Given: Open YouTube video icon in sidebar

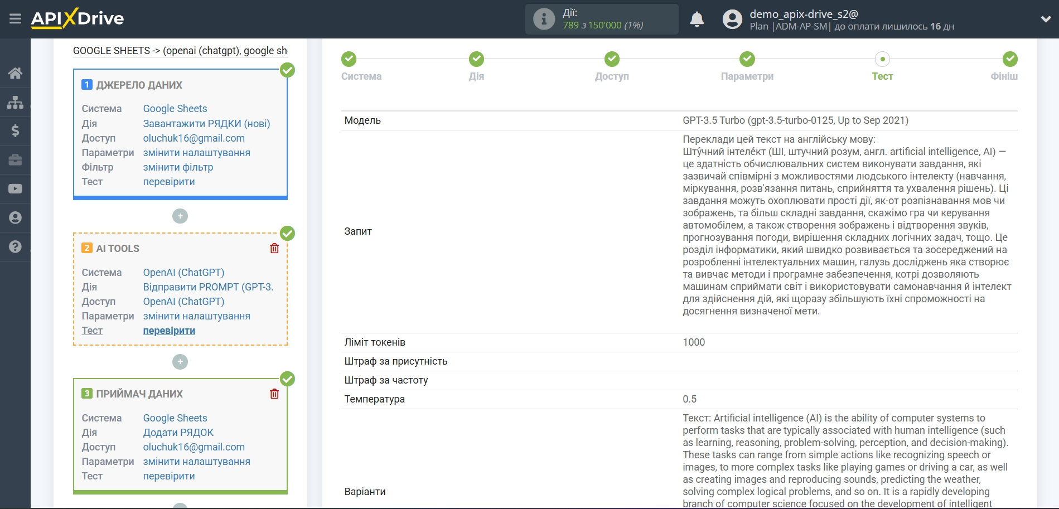Looking at the screenshot, I should (x=15, y=189).
